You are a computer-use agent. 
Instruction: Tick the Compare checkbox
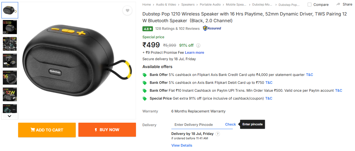click(x=309, y=5)
